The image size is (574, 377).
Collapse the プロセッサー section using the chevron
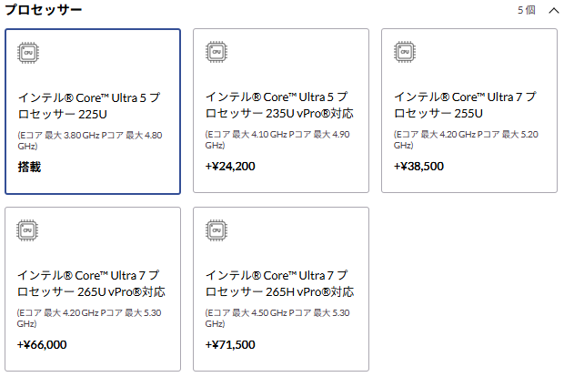click(x=554, y=10)
